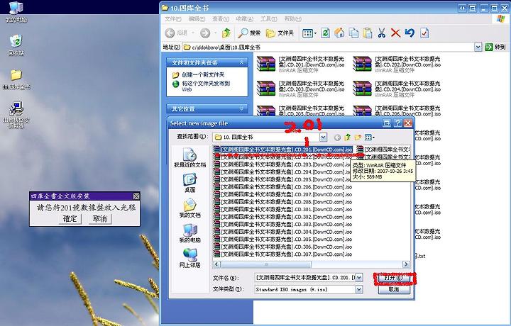The image size is (511, 326).
Task: Click Explorer Back arrow toolbar button
Action: coord(170,33)
